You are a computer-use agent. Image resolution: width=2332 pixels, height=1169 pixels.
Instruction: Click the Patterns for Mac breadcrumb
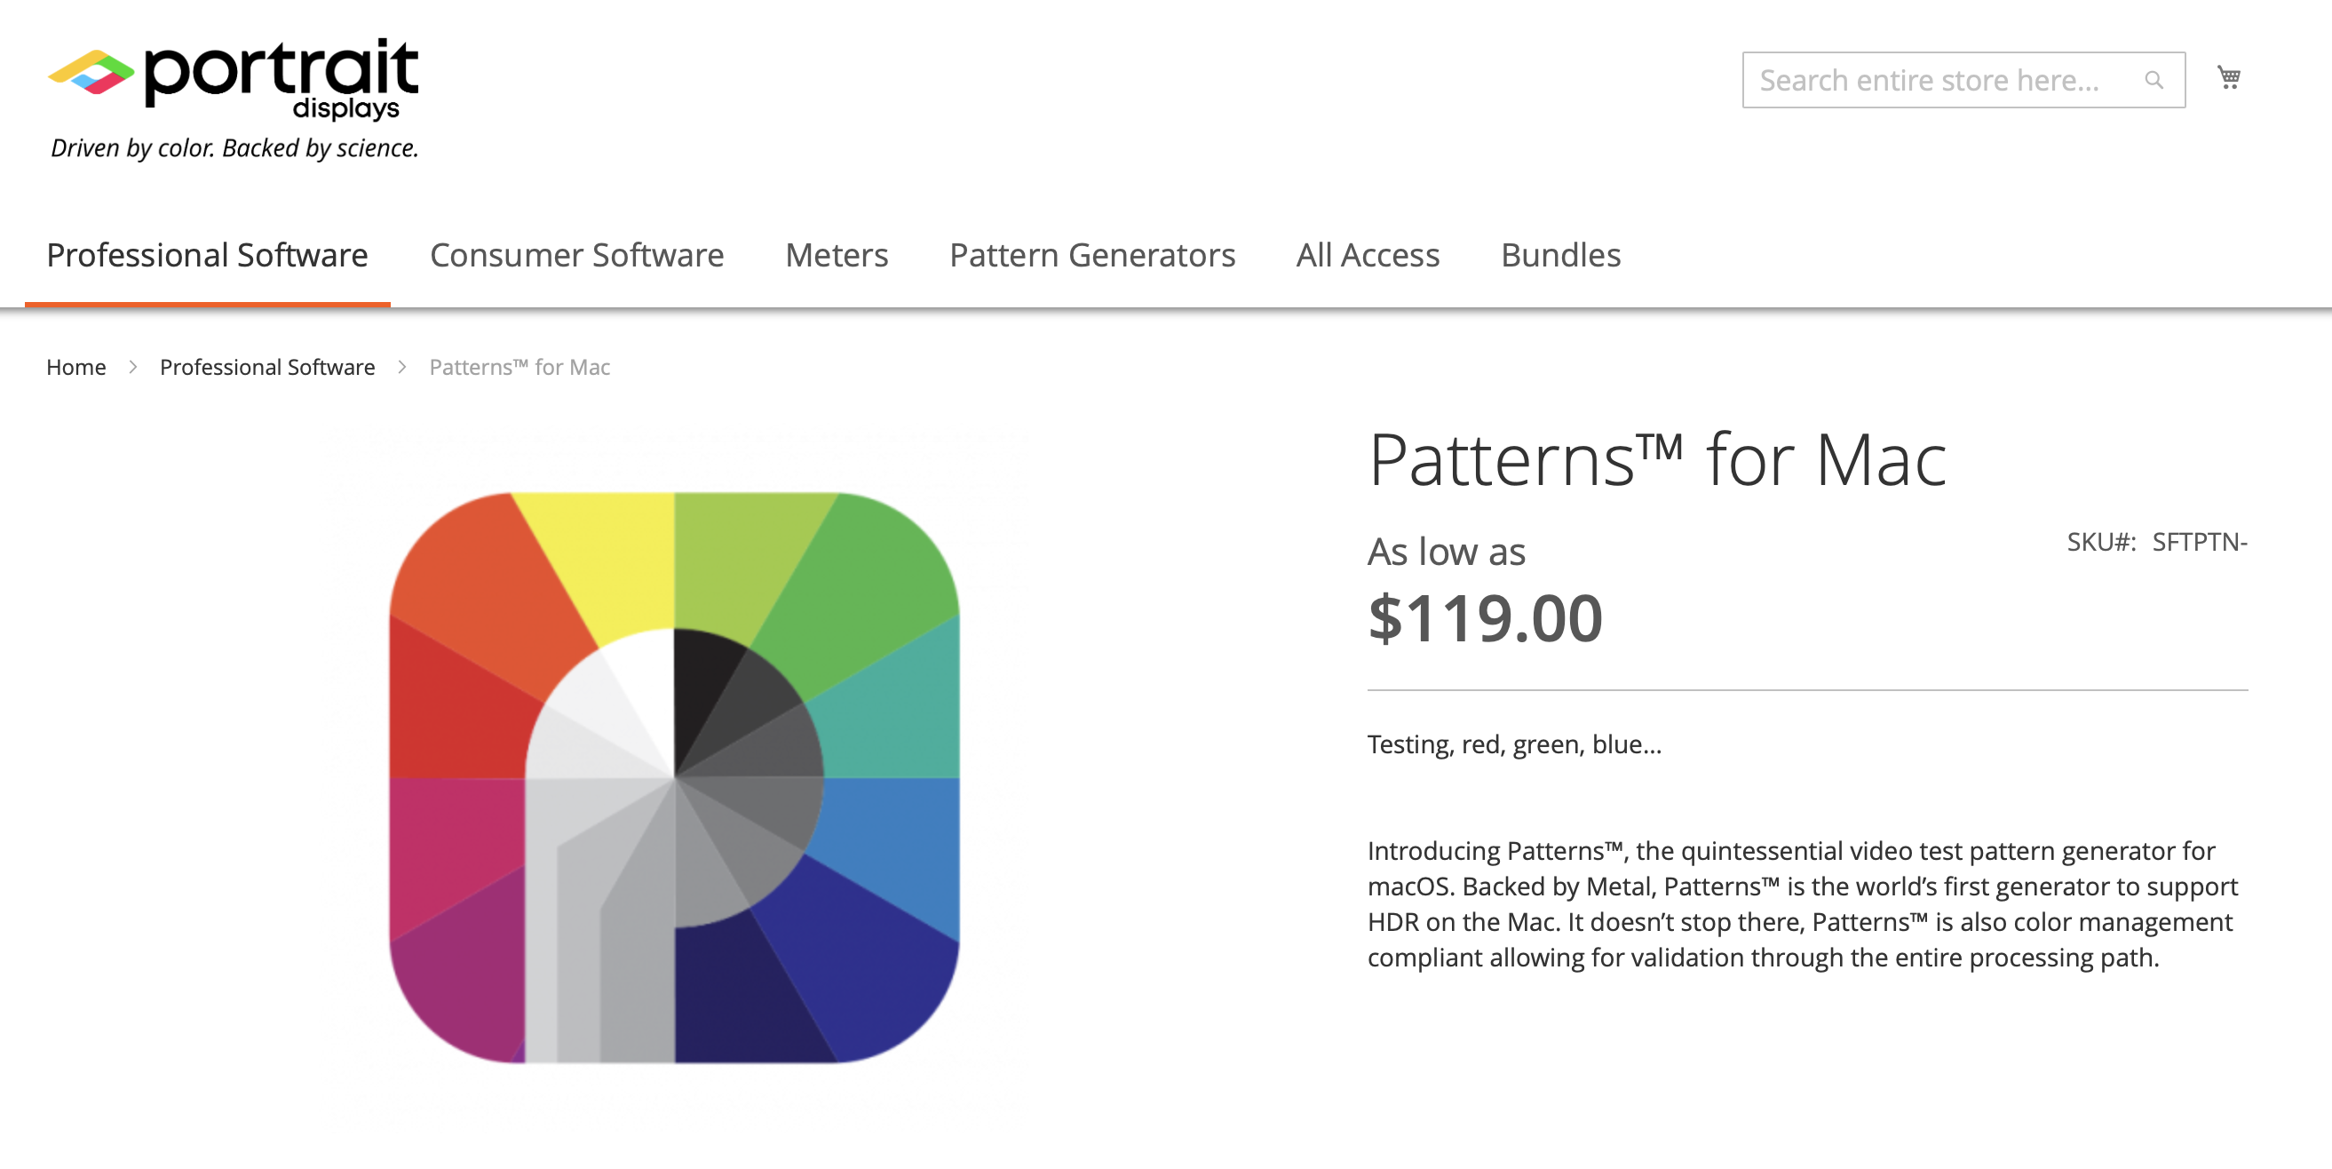click(x=520, y=367)
